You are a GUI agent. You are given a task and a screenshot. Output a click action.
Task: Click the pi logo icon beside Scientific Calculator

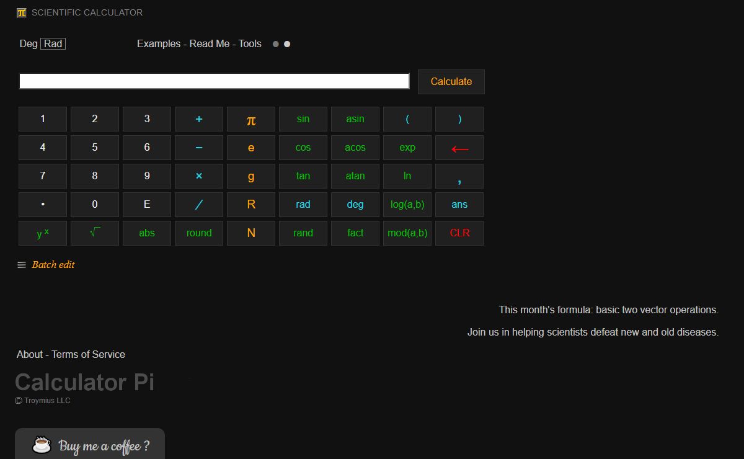pyautogui.click(x=22, y=12)
